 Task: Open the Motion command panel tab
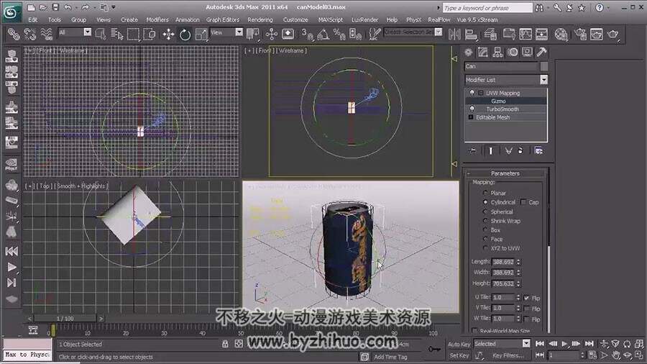coord(513,53)
